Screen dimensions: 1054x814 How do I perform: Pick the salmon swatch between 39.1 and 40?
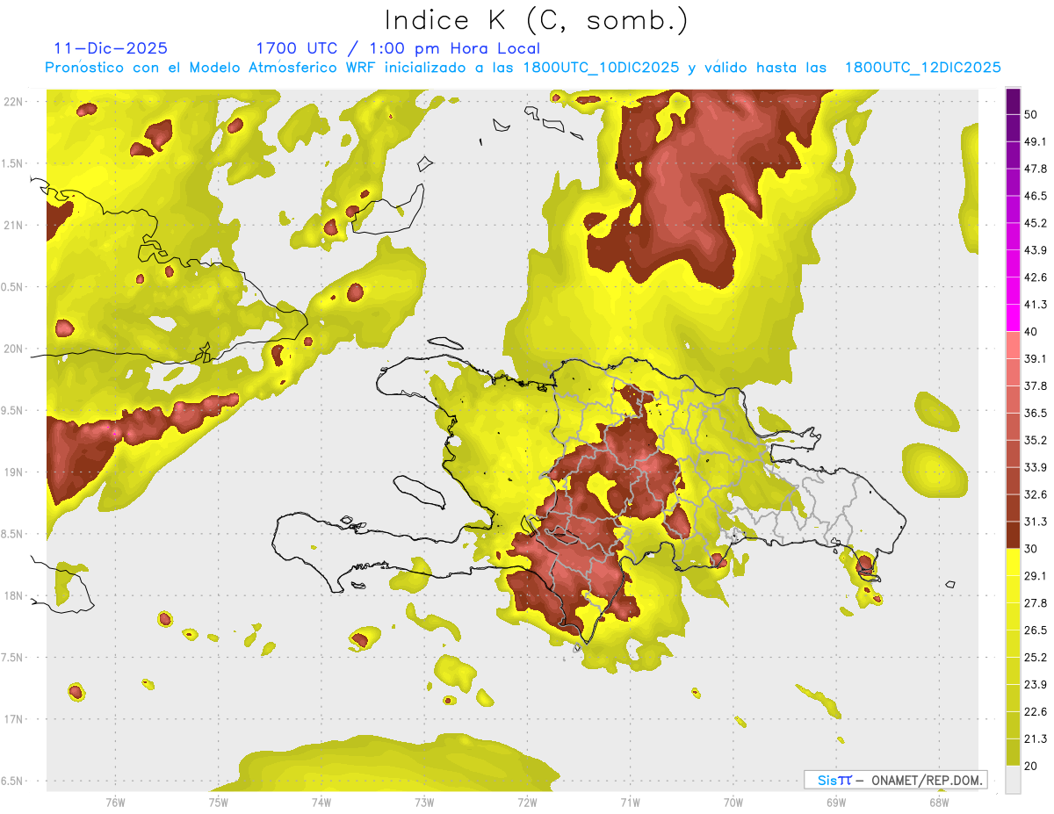(1013, 345)
